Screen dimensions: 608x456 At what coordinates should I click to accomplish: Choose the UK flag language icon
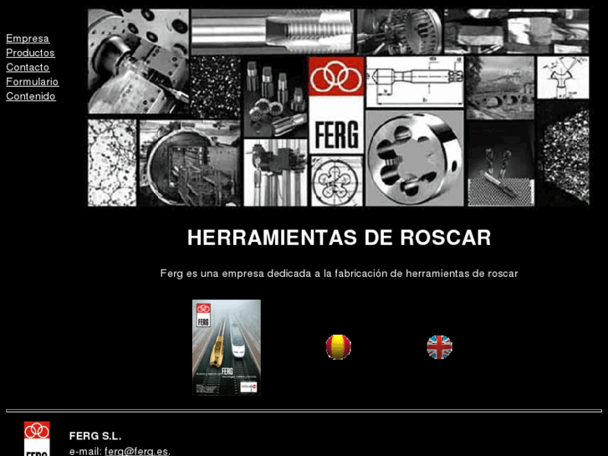pos(439,347)
